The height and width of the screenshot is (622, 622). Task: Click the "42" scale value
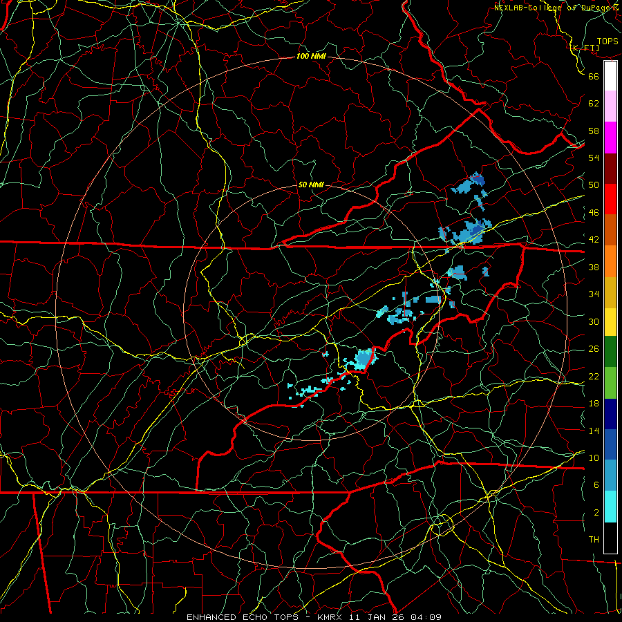coord(594,240)
